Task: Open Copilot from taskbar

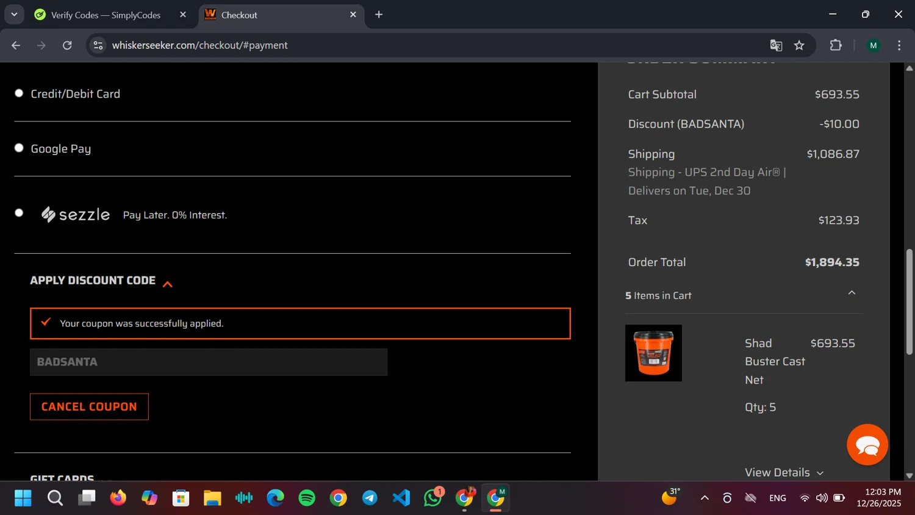Action: (149, 498)
